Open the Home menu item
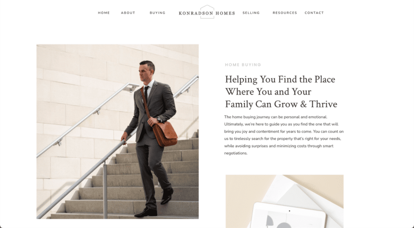The image size is (414, 228). pyautogui.click(x=104, y=13)
